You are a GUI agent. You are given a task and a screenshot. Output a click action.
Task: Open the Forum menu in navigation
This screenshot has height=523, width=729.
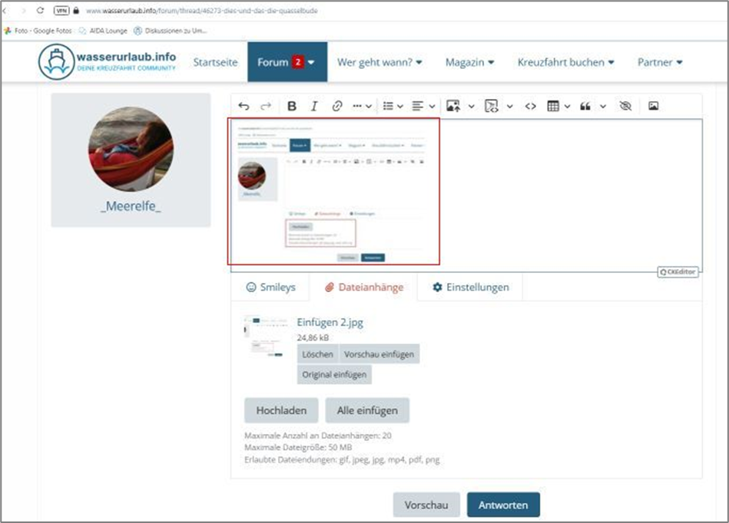[x=287, y=62]
